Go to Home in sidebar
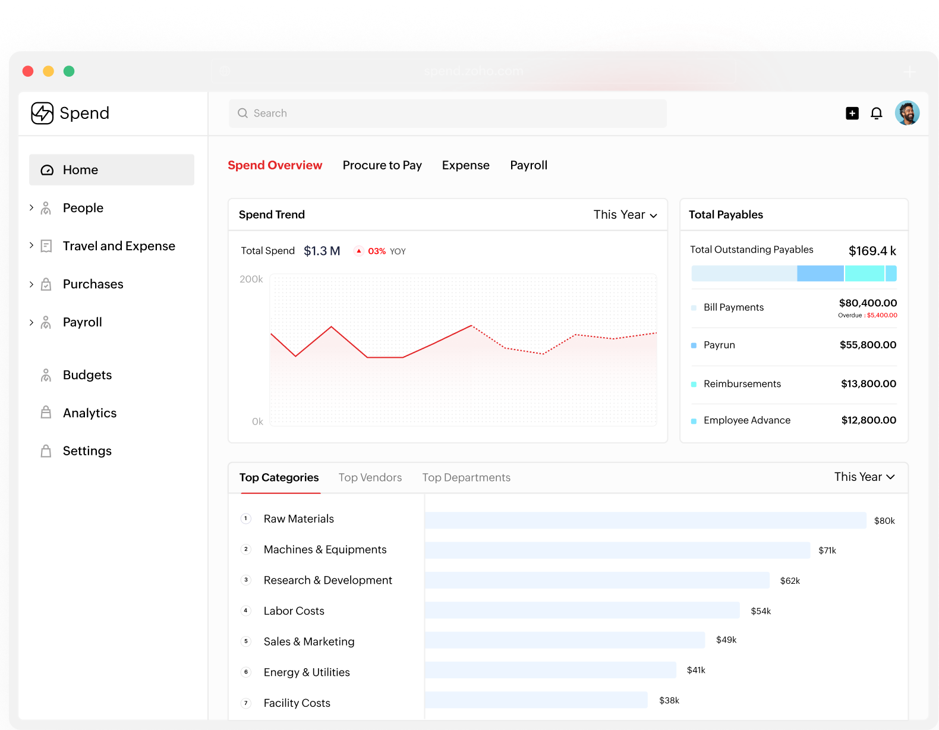This screenshot has height=730, width=939. (112, 170)
